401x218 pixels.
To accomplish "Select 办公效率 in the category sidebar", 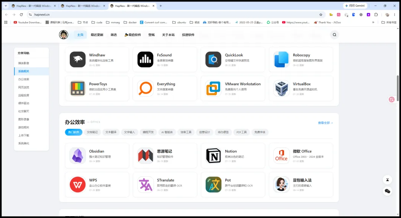I will tap(32, 79).
